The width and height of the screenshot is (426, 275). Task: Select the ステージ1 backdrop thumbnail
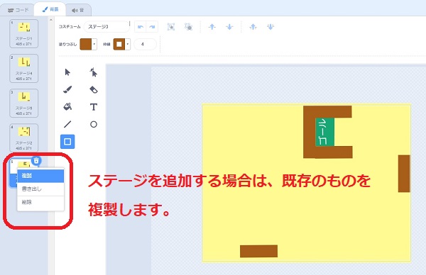[x=24, y=33]
